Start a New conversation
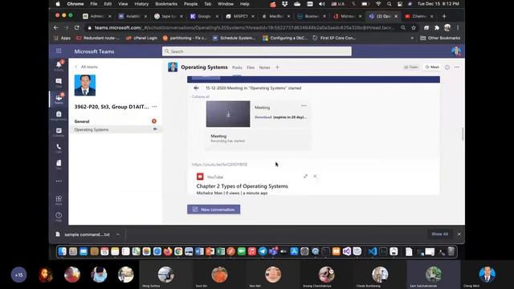 click(x=214, y=210)
